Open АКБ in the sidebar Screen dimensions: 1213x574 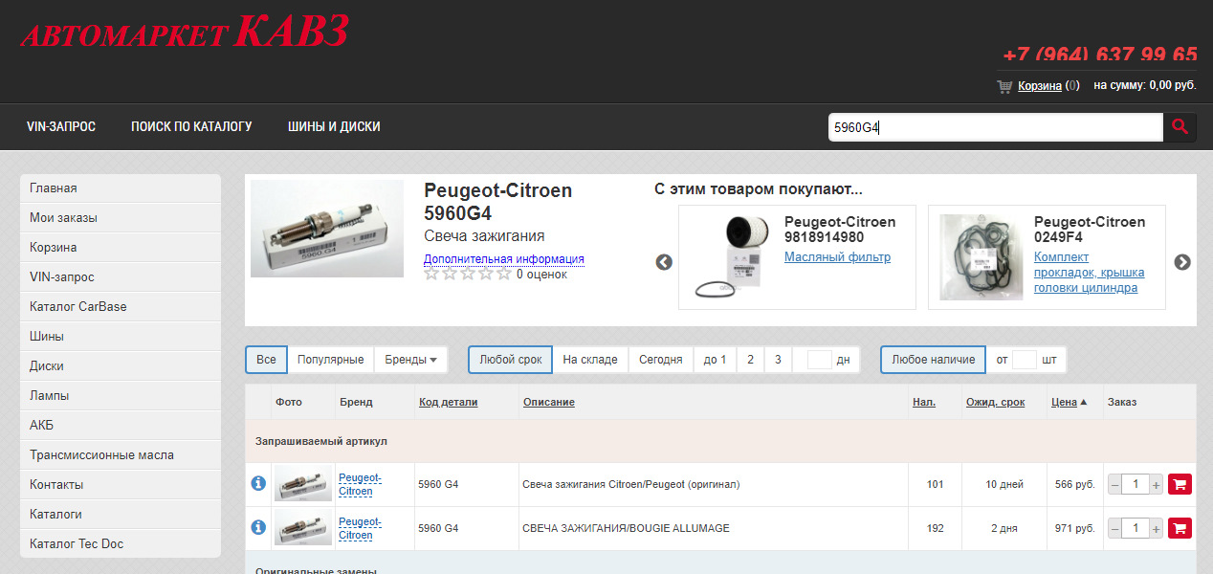point(121,426)
